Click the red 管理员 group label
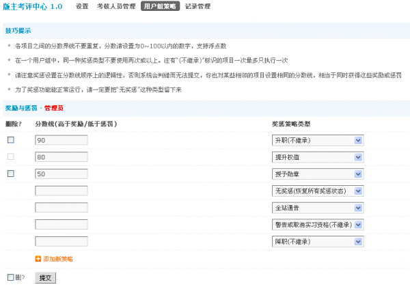The width and height of the screenshot is (410, 289). point(54,108)
